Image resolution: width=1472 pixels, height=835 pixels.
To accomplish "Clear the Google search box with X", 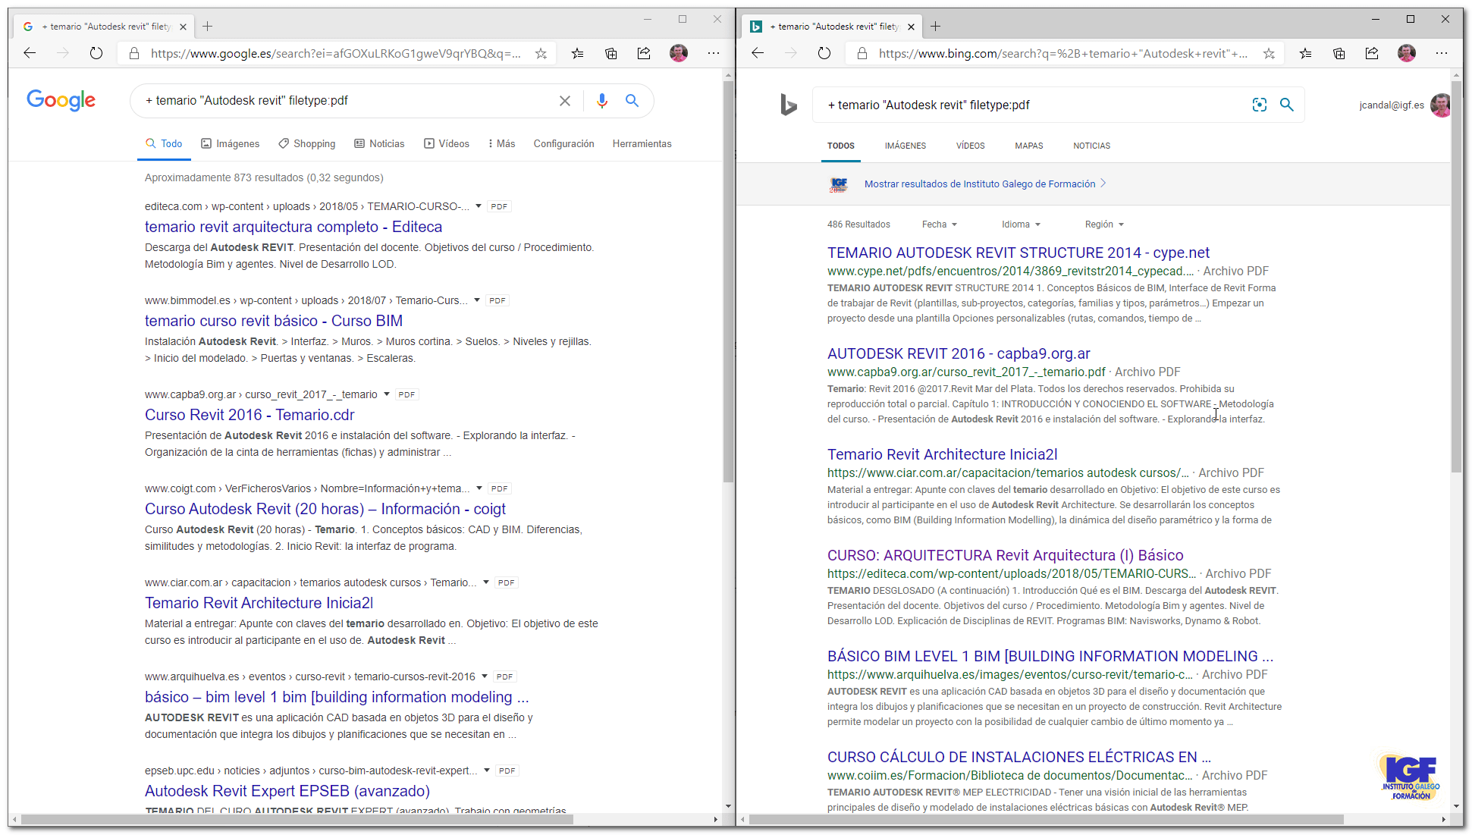I will point(565,101).
